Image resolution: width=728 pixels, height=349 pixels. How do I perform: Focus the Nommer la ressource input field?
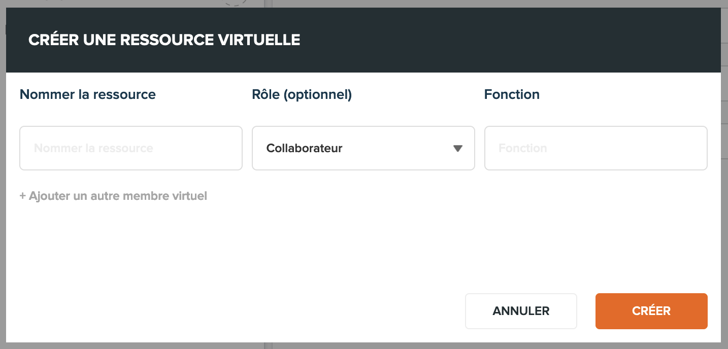coord(131,148)
